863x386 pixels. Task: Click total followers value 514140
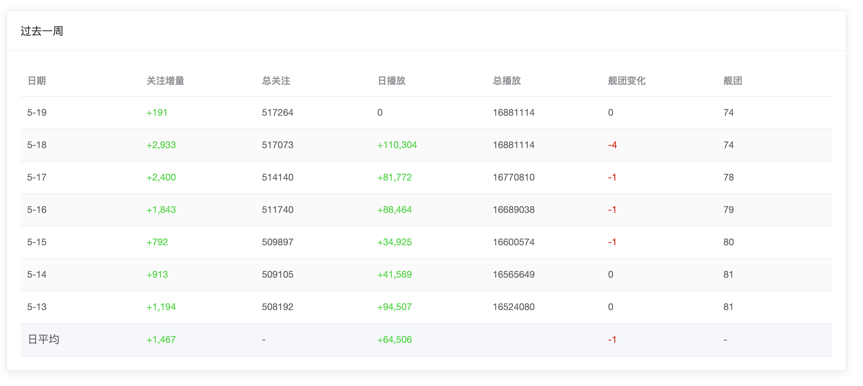(278, 177)
